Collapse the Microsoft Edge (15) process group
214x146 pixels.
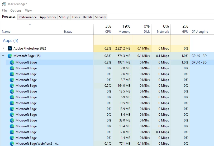tap(3, 56)
